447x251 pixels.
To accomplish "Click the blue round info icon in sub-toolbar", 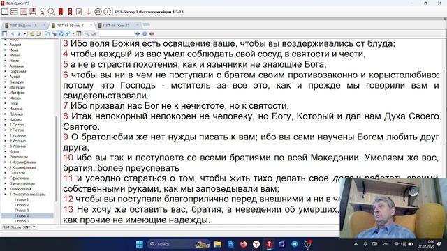I will 145,34.
